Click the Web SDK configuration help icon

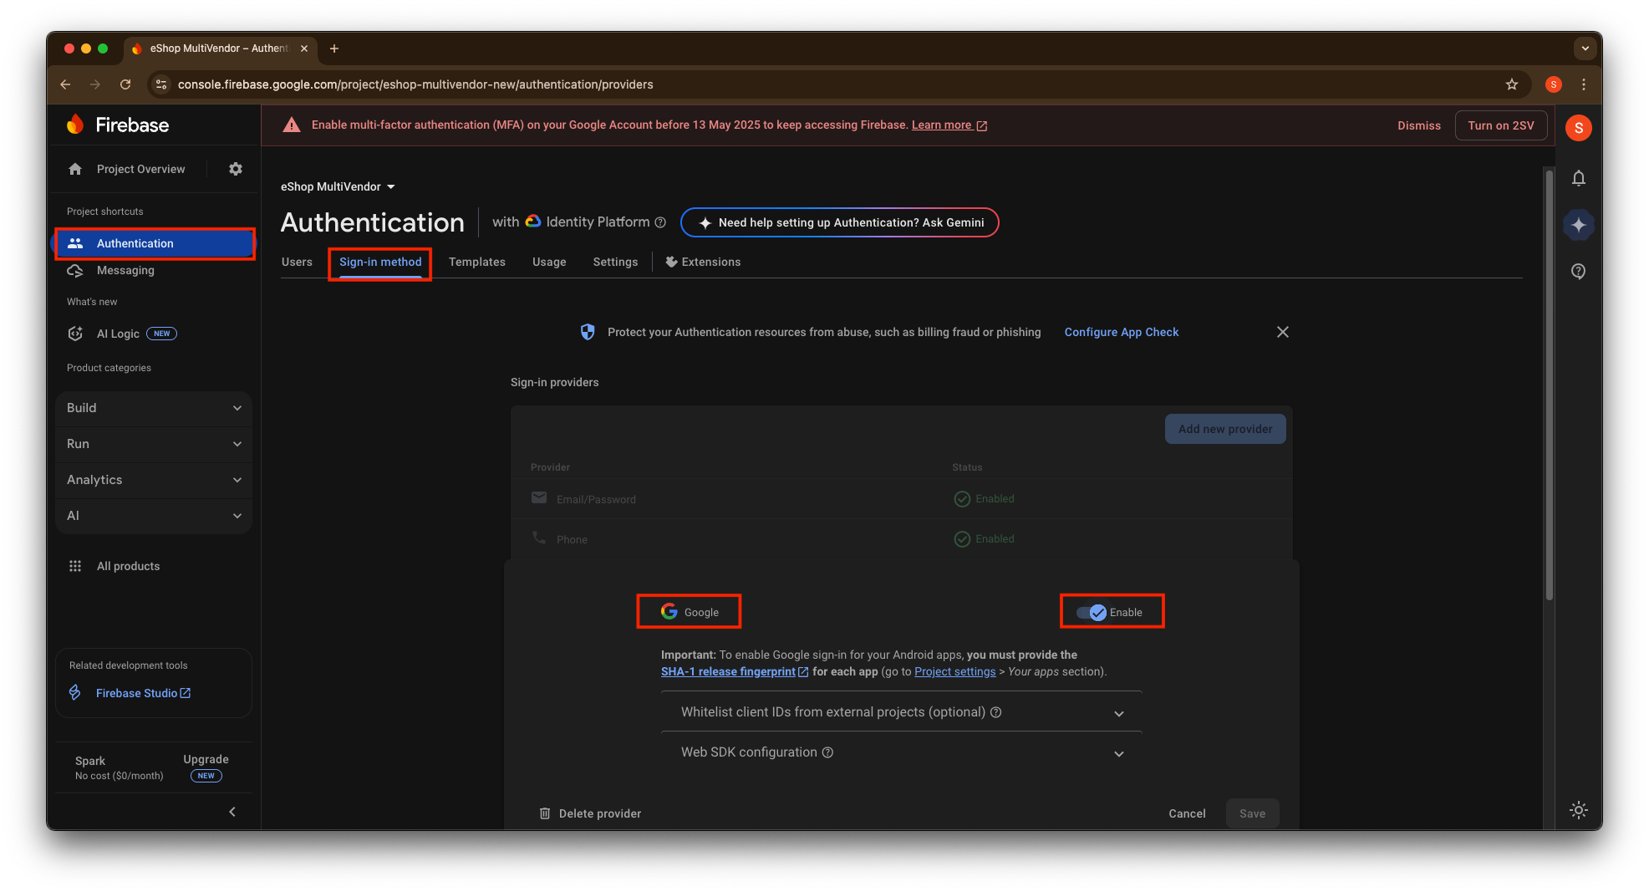click(827, 752)
